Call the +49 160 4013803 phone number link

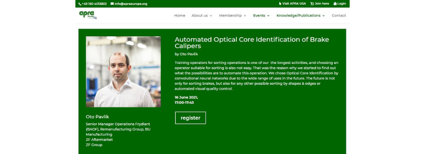pos(94,4)
